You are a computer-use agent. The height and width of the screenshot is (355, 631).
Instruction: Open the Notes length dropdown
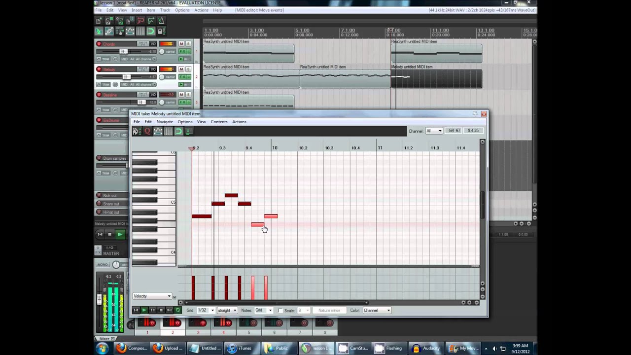pos(264,310)
